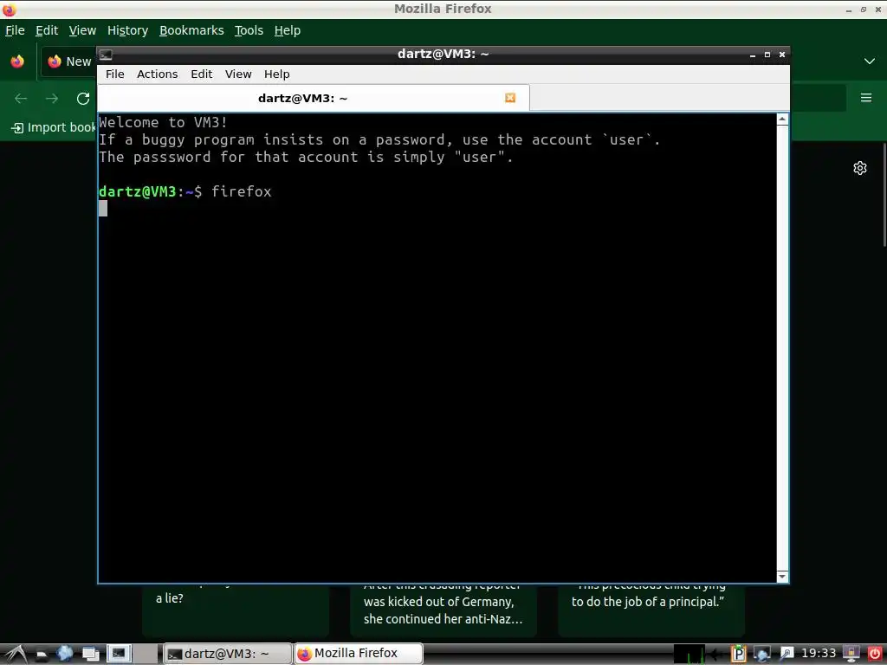Click the terminal scrollbar up arrow
The height and width of the screenshot is (665, 887).
[x=782, y=119]
